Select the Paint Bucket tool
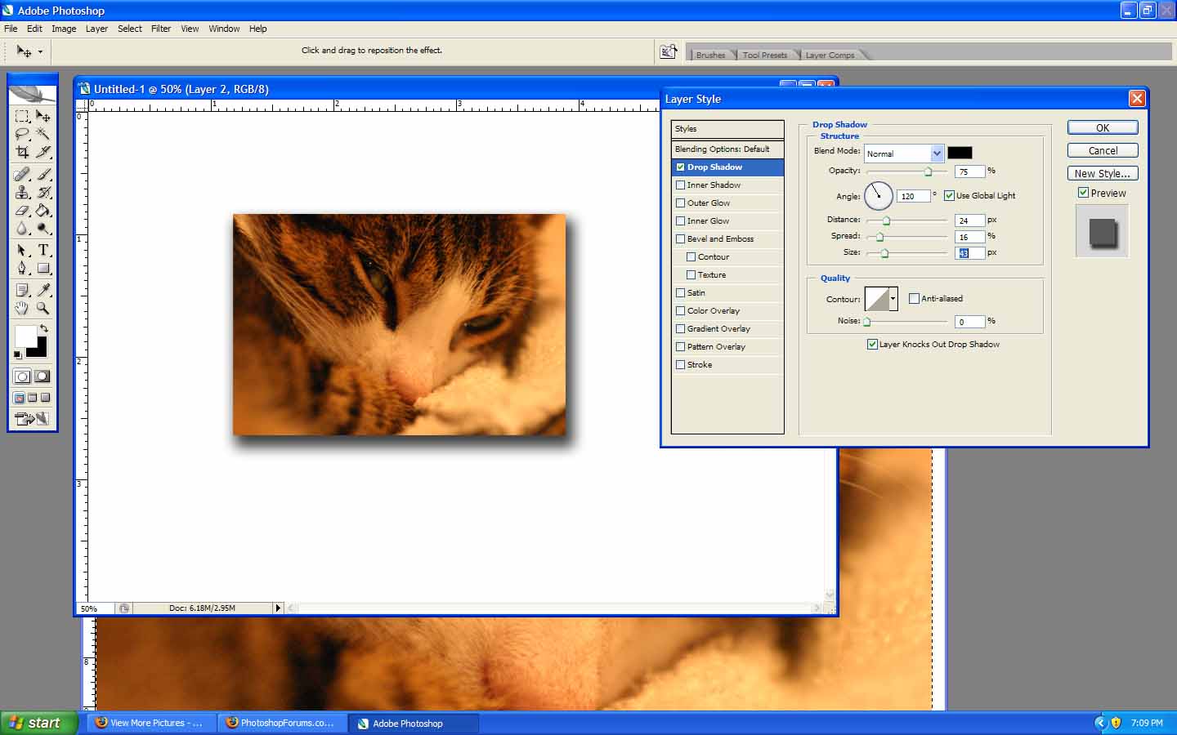The height and width of the screenshot is (735, 1177). coord(43,211)
